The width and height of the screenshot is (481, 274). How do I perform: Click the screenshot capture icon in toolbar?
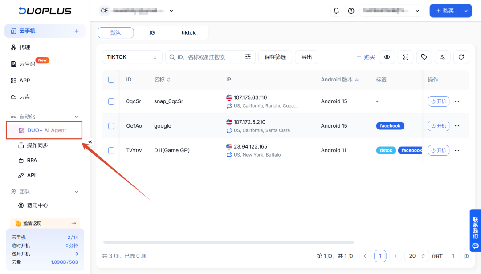406,57
